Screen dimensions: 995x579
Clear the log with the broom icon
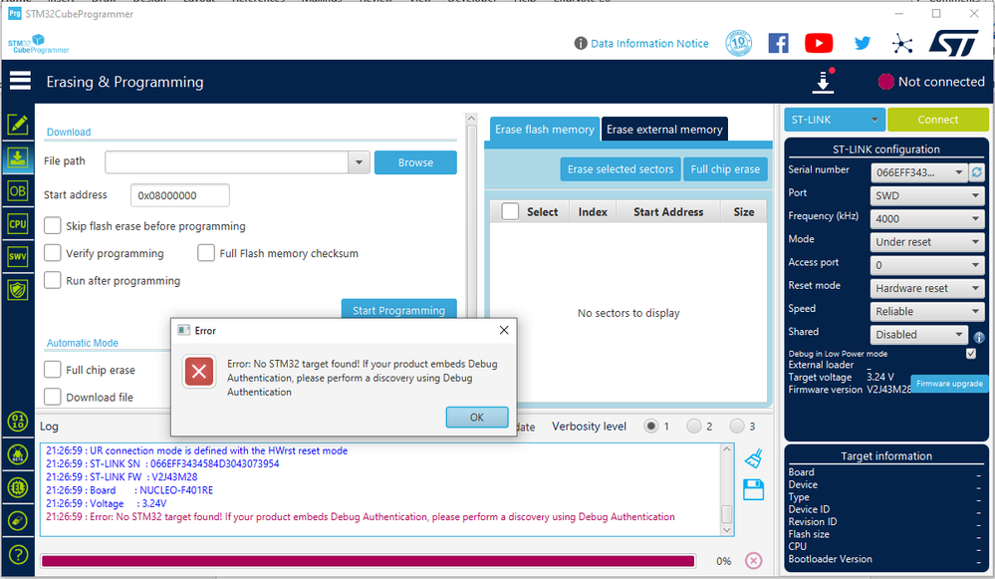(x=753, y=458)
